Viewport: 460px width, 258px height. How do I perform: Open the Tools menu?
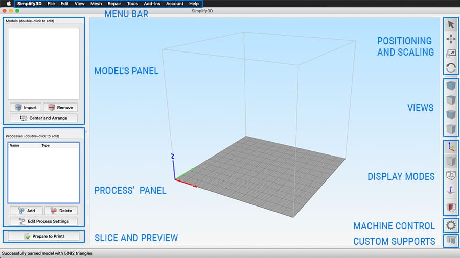(132, 4)
